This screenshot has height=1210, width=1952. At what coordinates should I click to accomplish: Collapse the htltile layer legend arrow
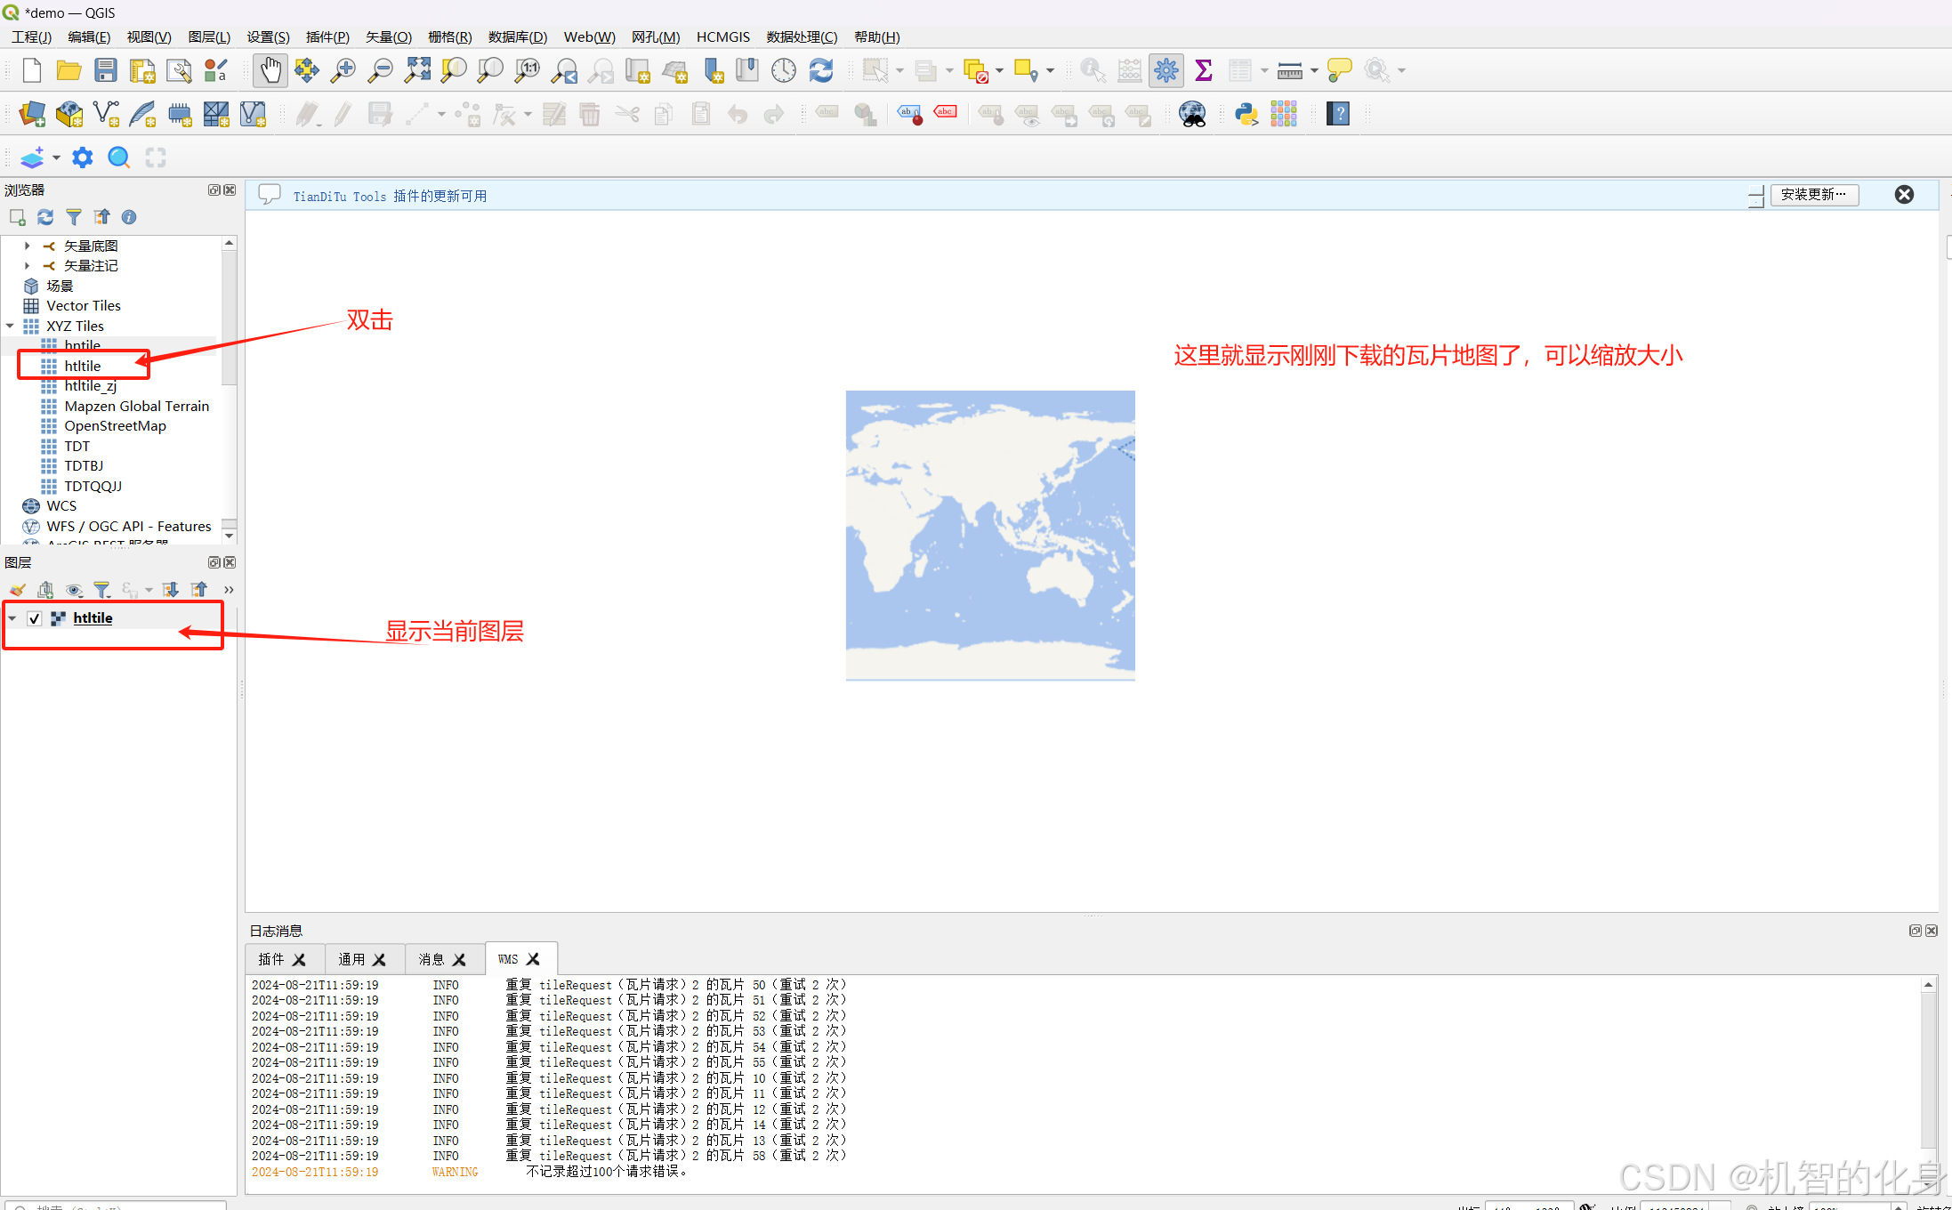pos(12,618)
